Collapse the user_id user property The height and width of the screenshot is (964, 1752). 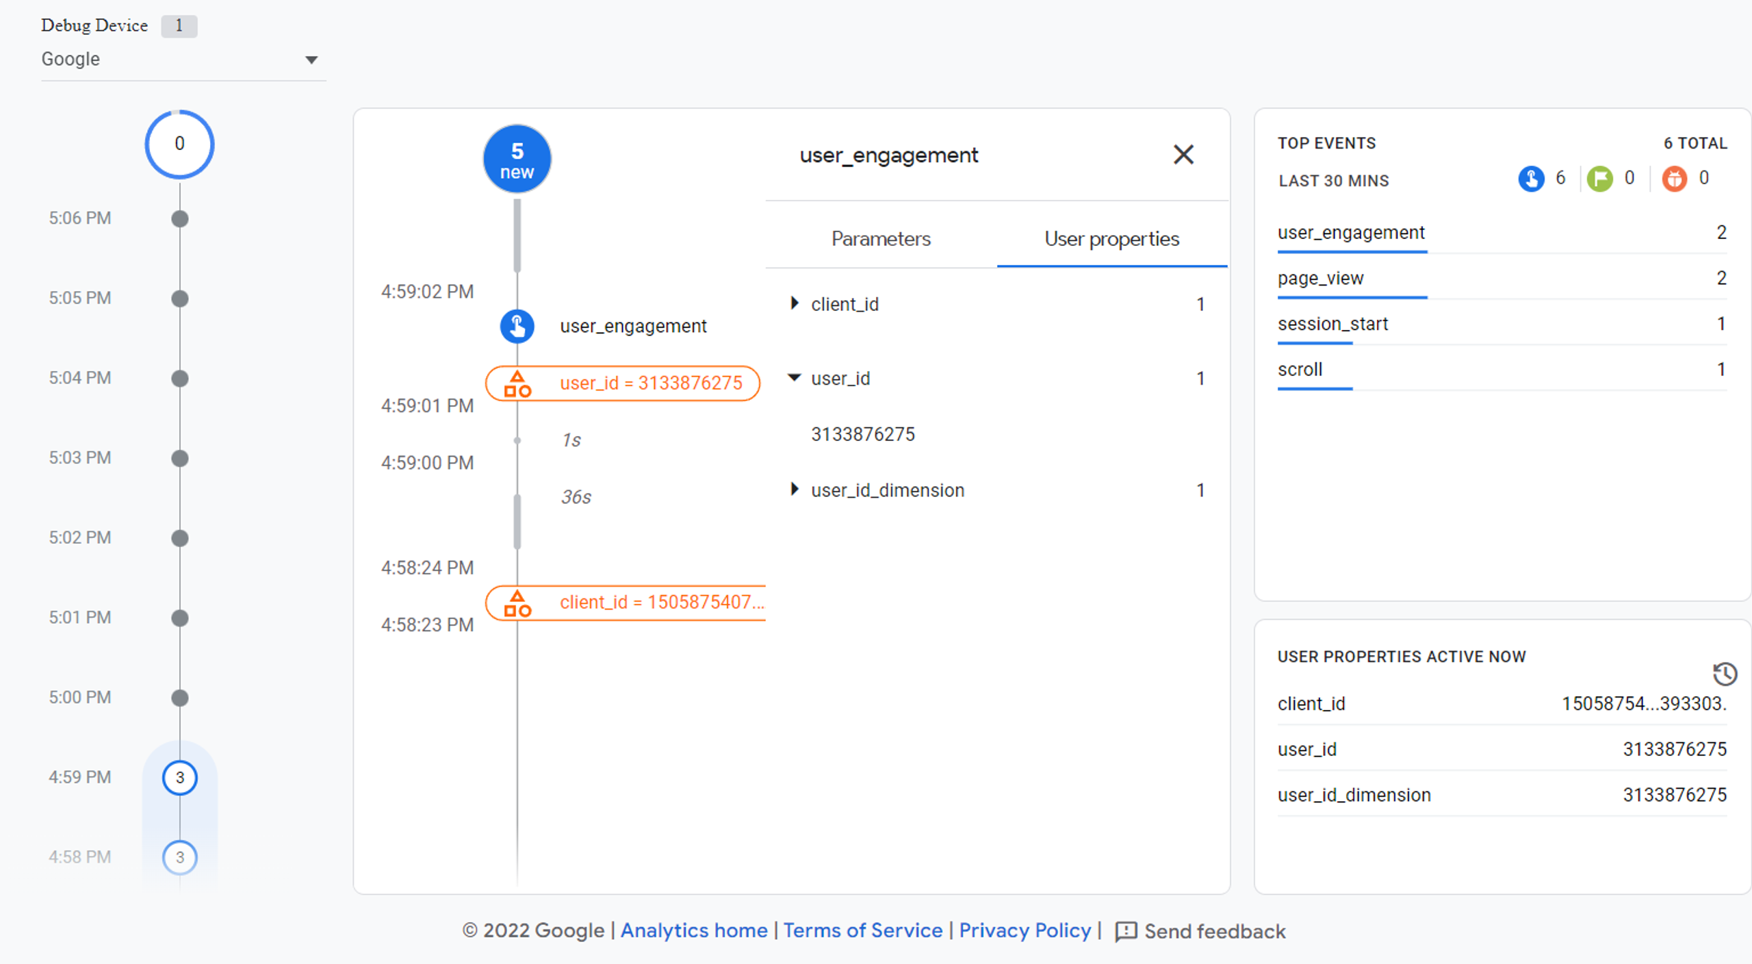click(794, 378)
